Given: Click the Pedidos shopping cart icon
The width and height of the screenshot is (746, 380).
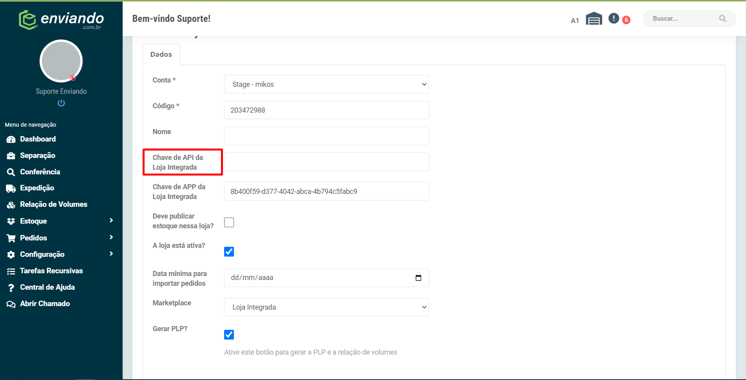Looking at the screenshot, I should coord(11,238).
